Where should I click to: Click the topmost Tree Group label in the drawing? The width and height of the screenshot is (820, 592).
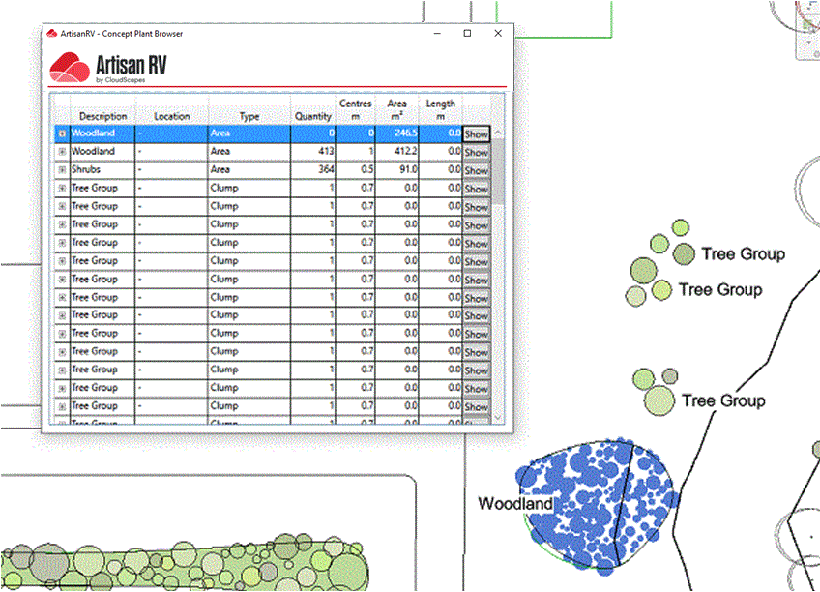pyautogui.click(x=743, y=254)
